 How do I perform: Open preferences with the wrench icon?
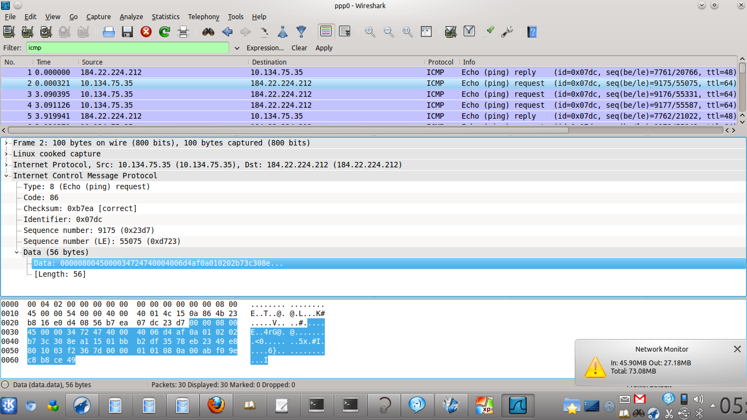point(507,32)
